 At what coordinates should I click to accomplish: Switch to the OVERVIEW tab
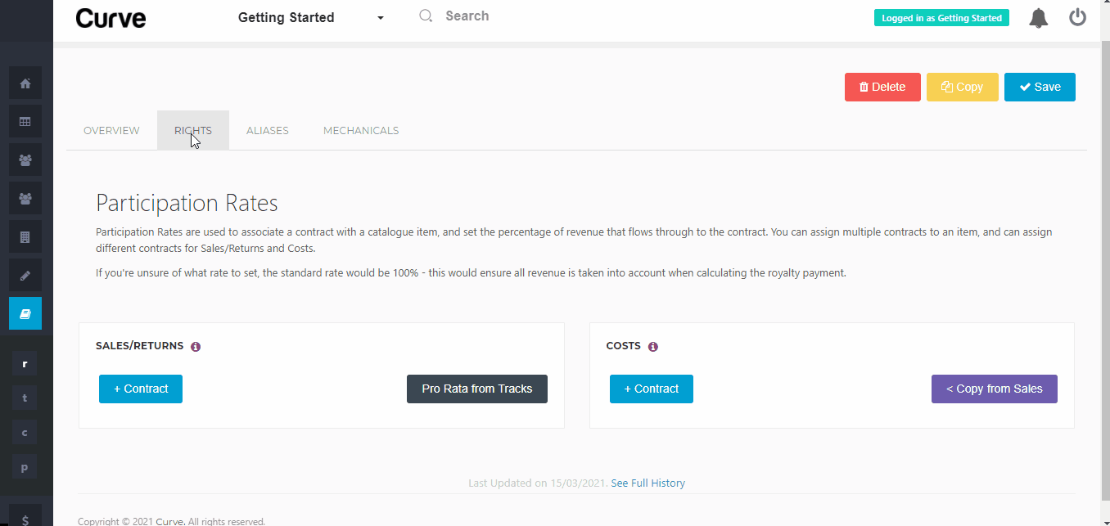[x=111, y=130]
